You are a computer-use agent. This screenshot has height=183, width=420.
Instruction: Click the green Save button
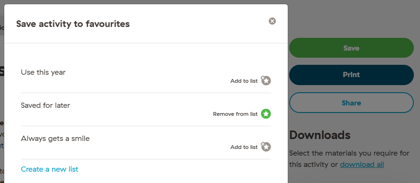351,48
